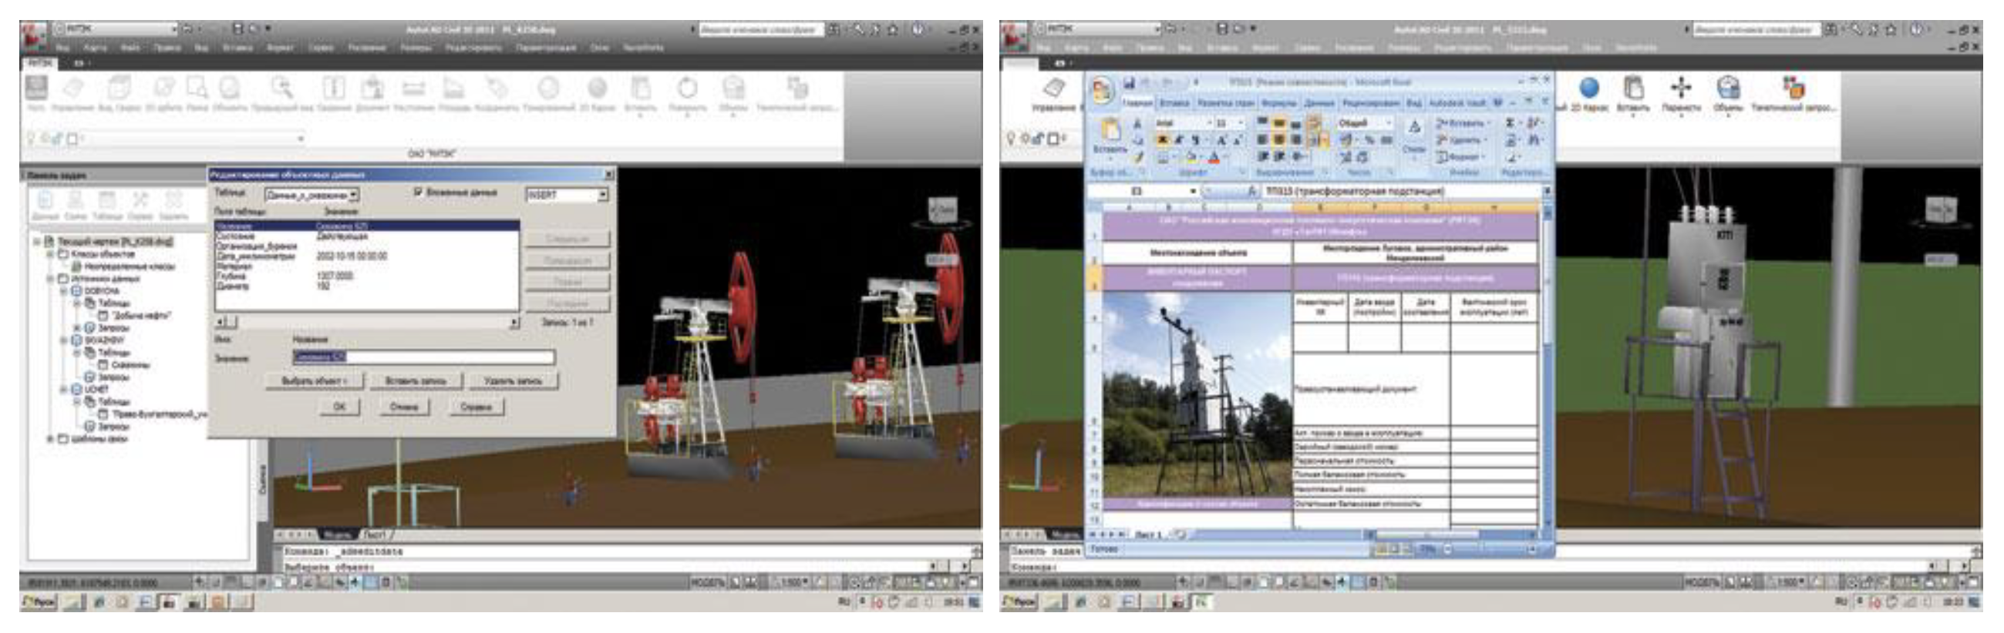Toggle bold formatting in Excel ribbon
This screenshot has height=633, width=2004.
click(x=1162, y=141)
